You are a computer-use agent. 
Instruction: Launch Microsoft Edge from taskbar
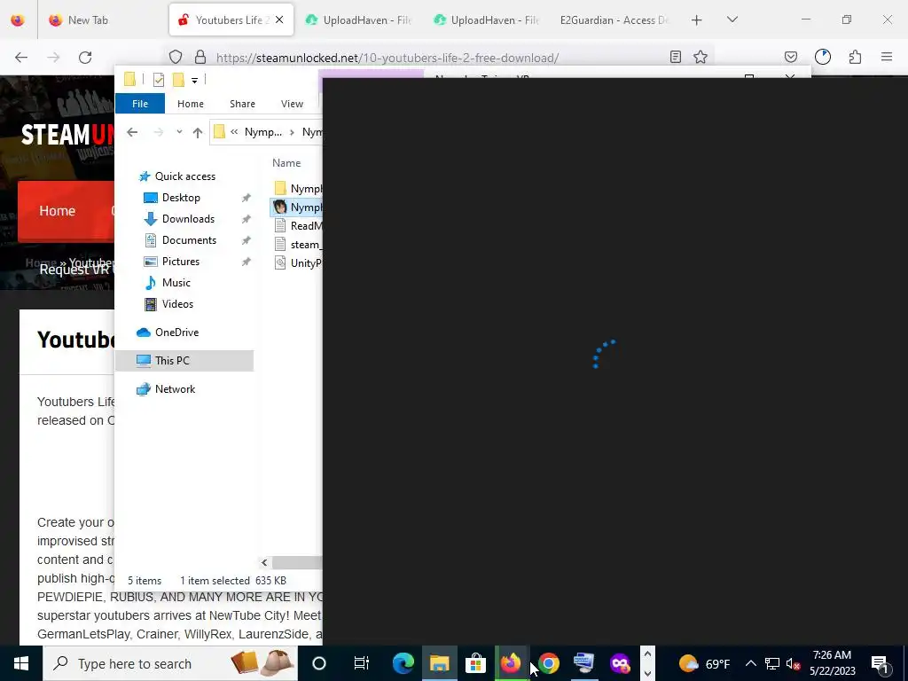pos(403,663)
